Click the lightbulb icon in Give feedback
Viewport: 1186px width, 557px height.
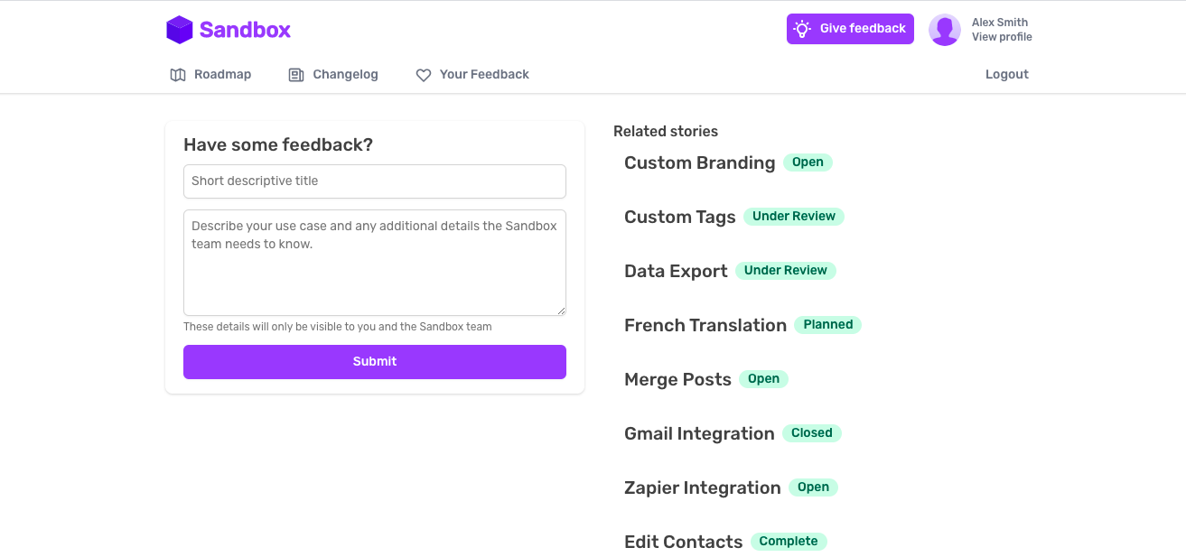(802, 29)
